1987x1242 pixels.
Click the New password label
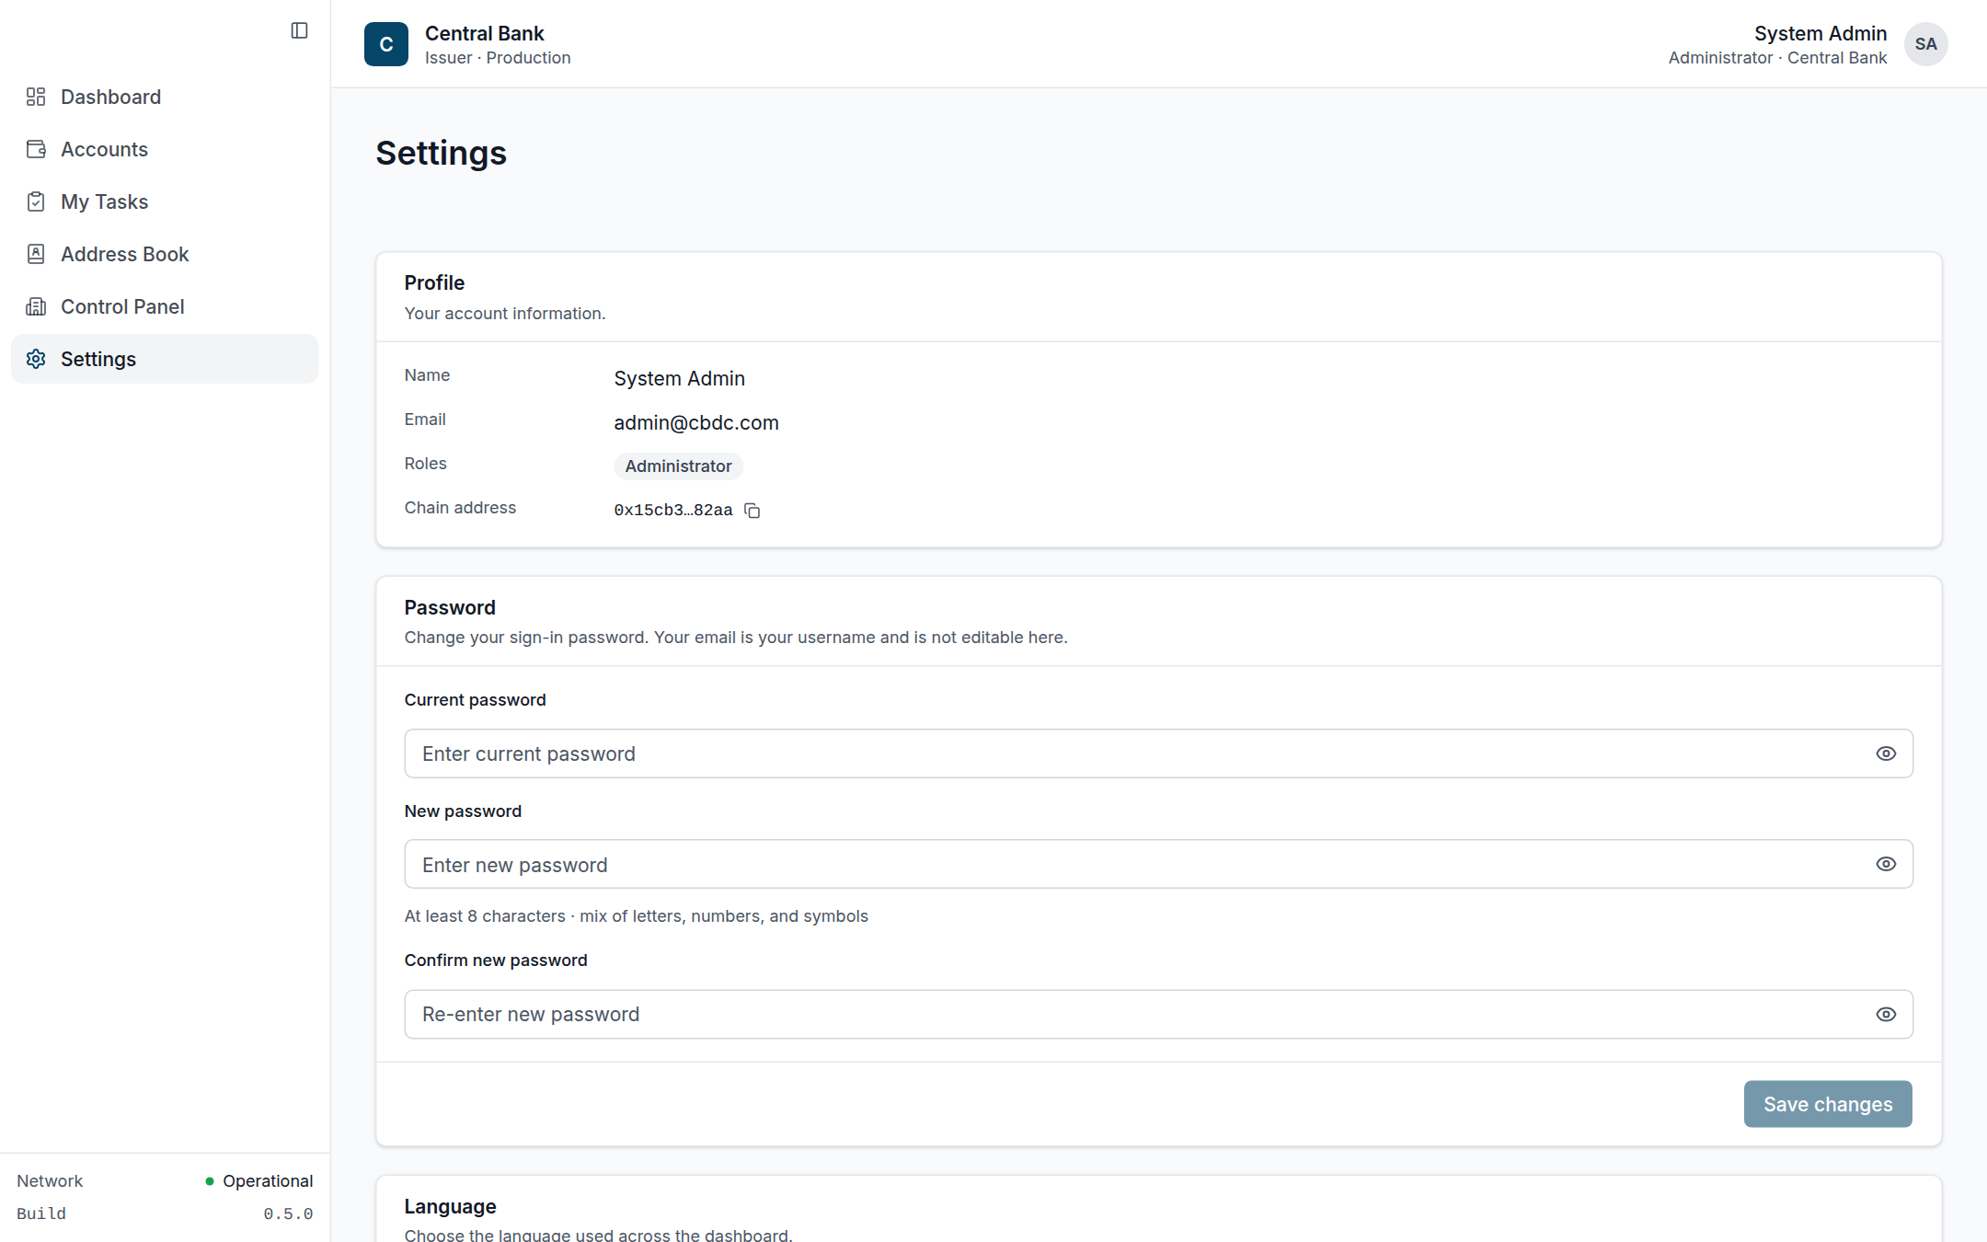pyautogui.click(x=463, y=811)
